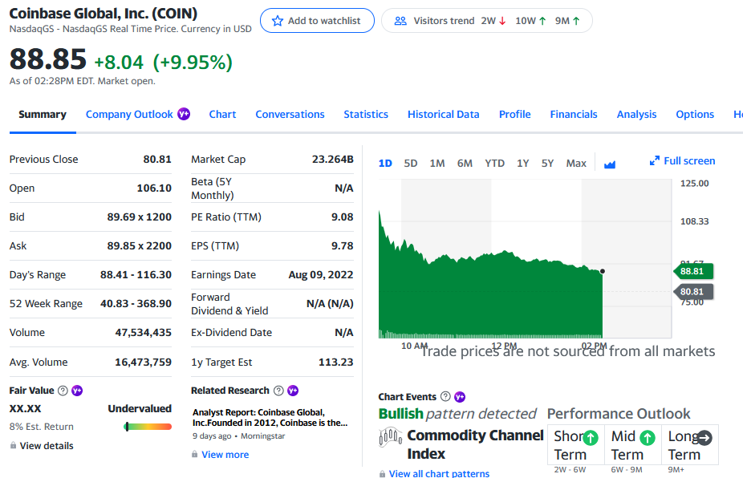Click the chart type area icon
The image size is (743, 478).
point(610,164)
